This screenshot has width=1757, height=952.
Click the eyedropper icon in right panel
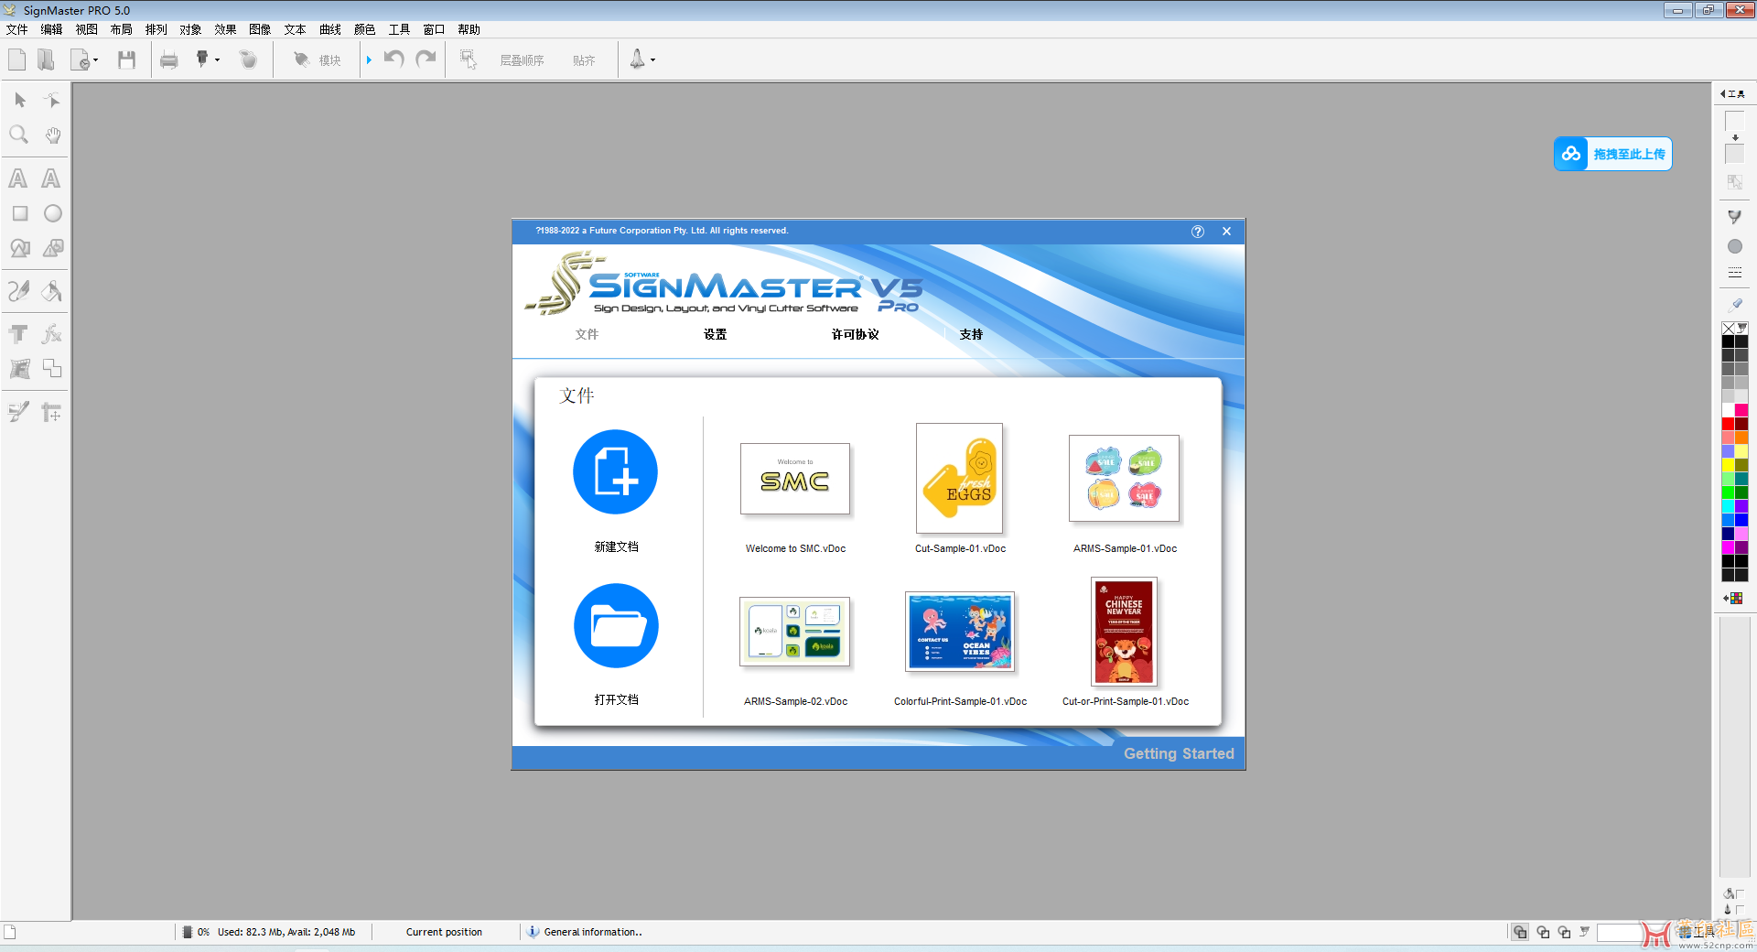(x=1735, y=304)
